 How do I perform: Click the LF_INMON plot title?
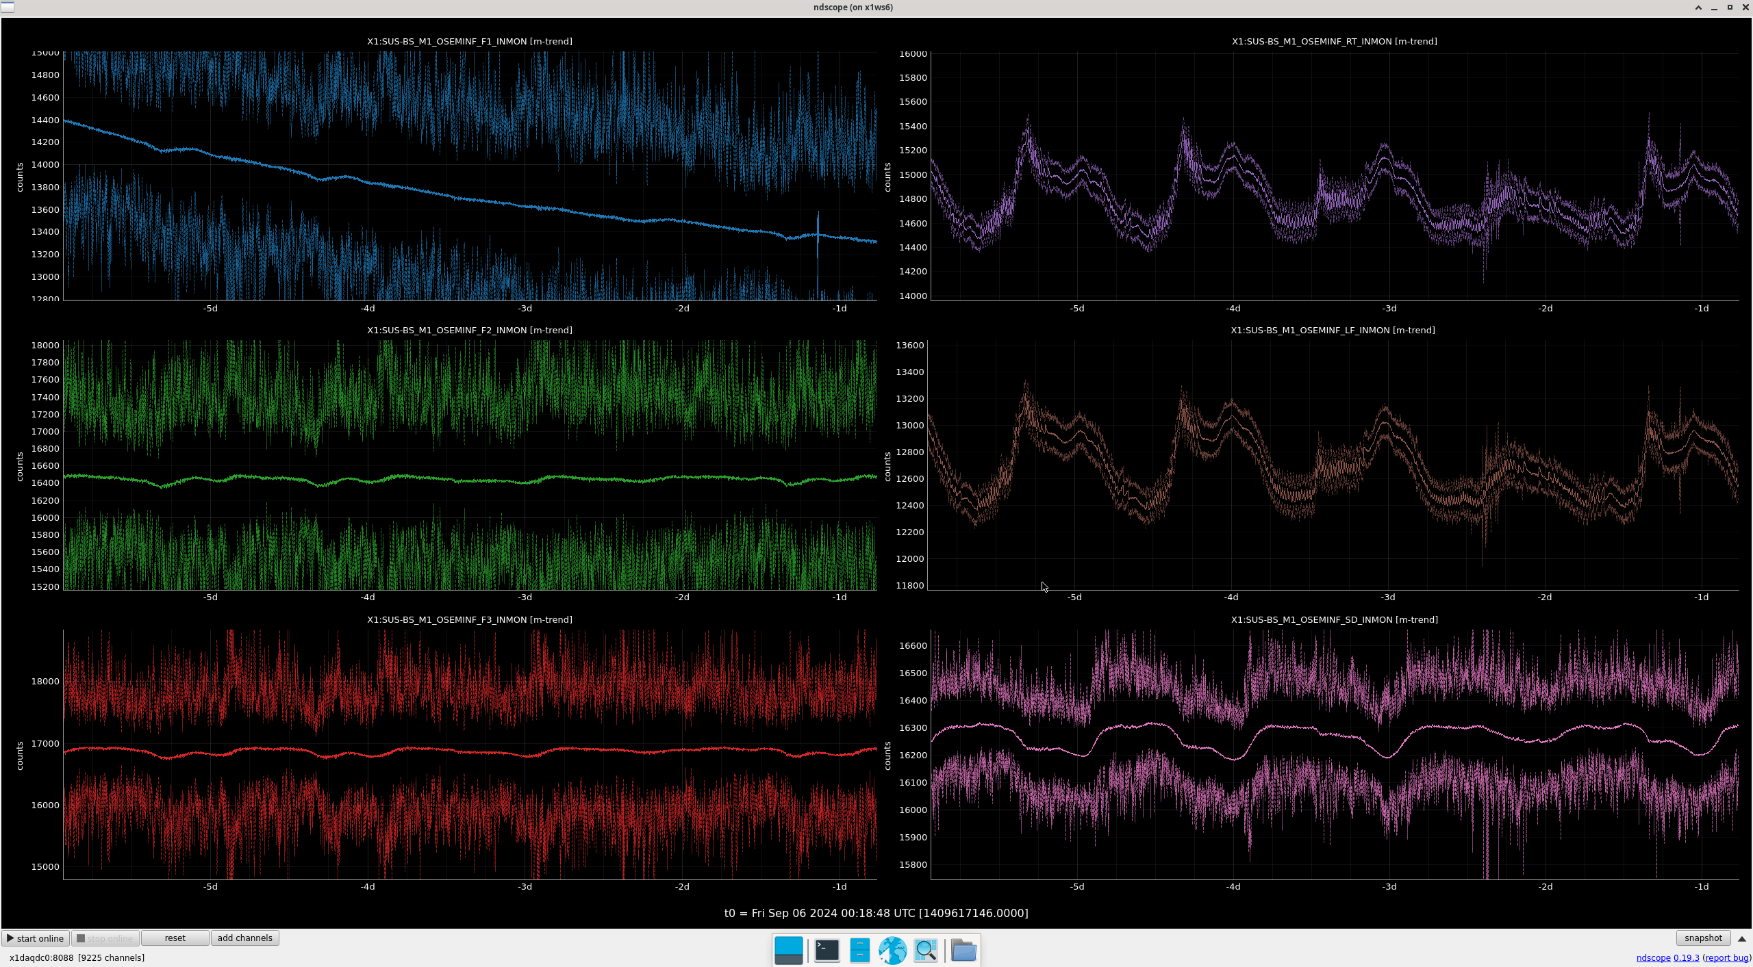click(x=1333, y=330)
